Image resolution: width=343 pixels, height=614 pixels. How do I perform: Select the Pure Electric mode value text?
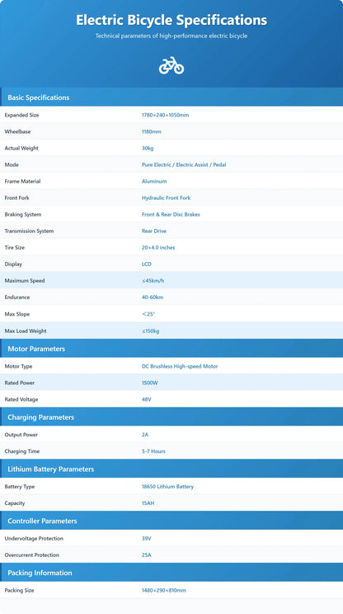[x=157, y=164]
